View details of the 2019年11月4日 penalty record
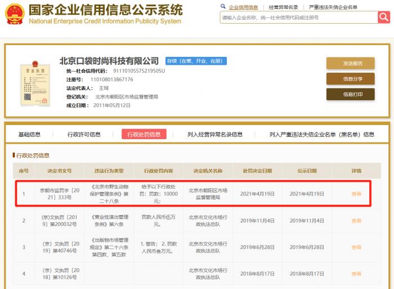 pos(356,220)
